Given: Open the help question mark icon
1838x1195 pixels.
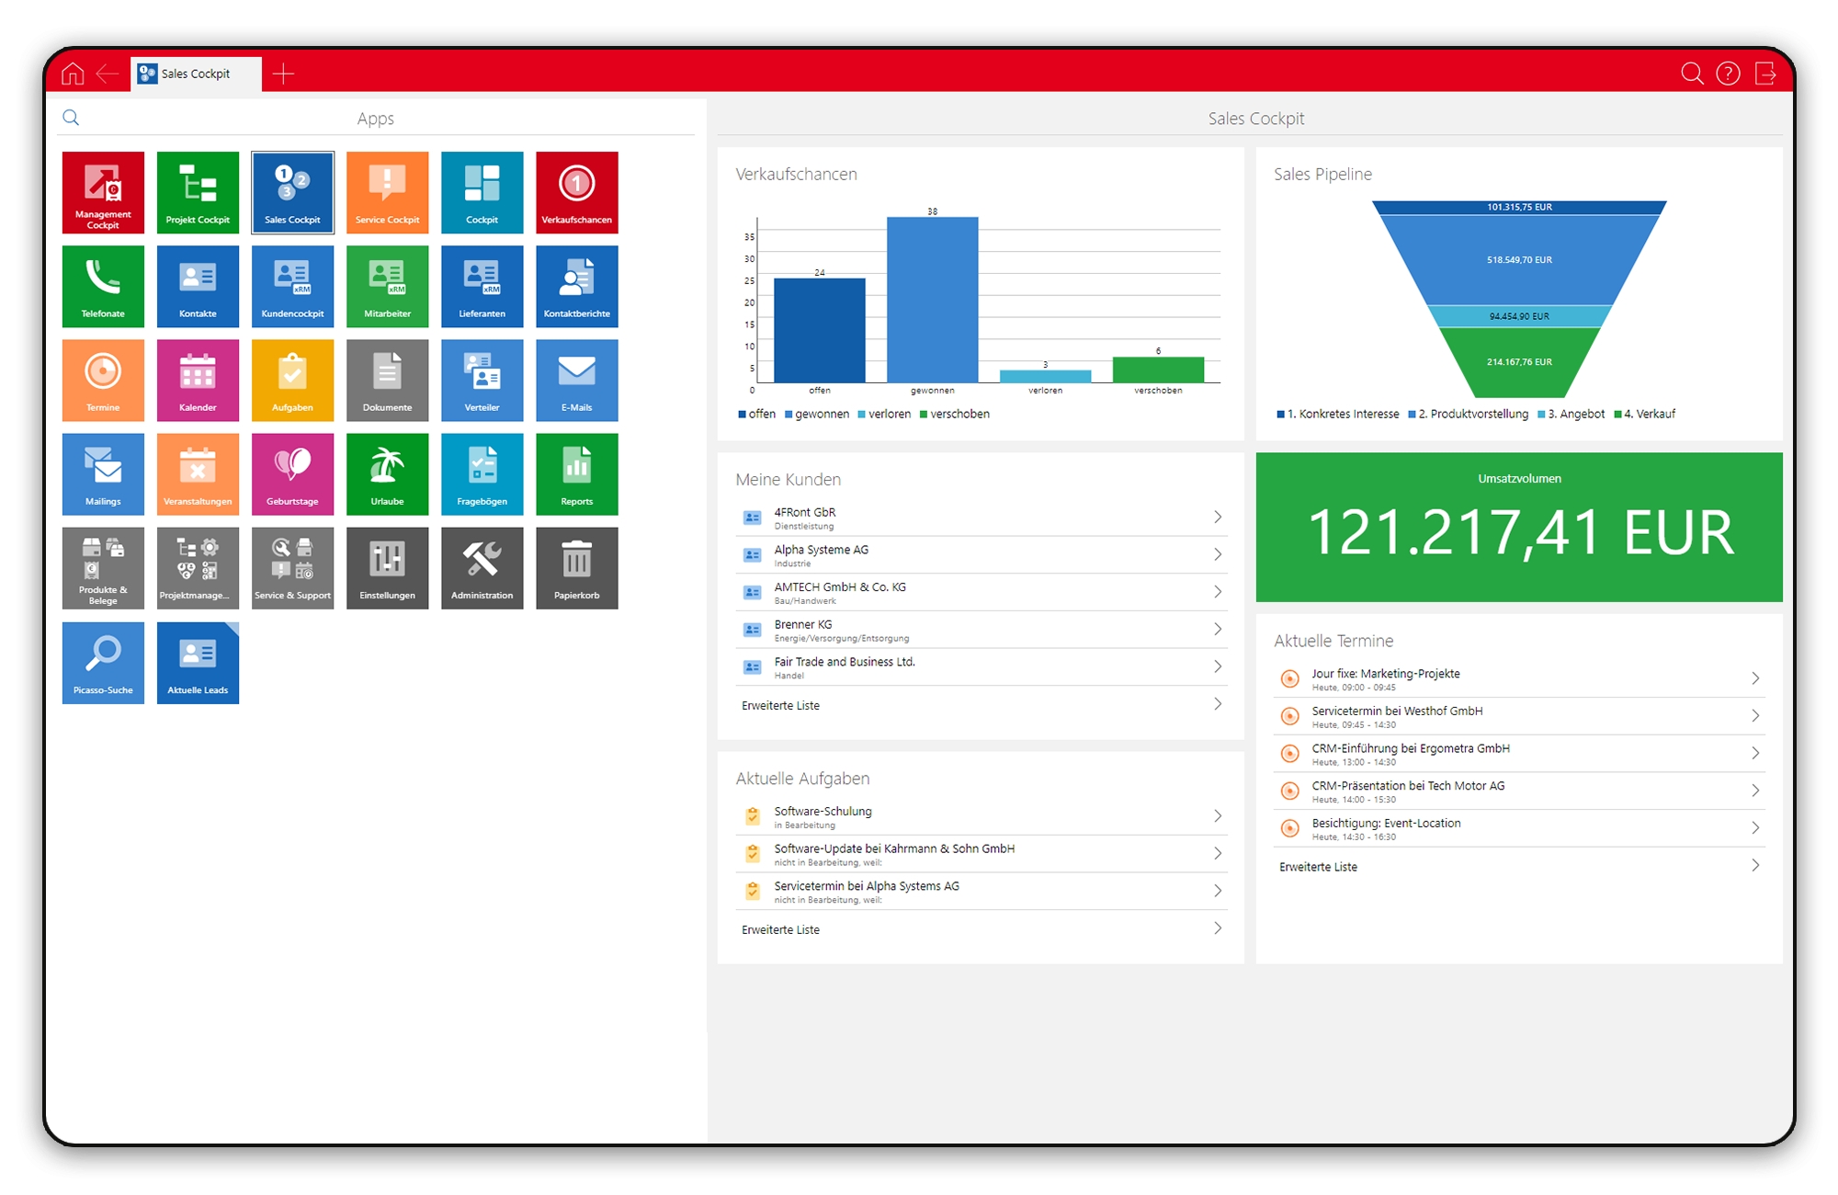Looking at the screenshot, I should coord(1728,74).
